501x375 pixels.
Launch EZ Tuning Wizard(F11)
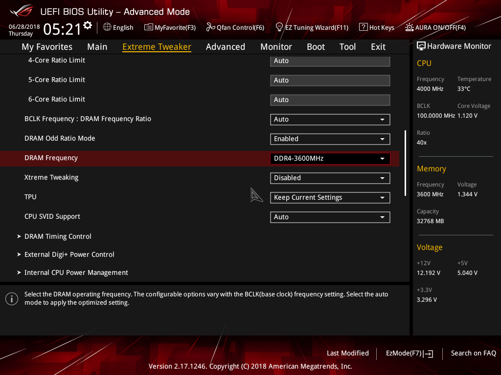pos(317,28)
